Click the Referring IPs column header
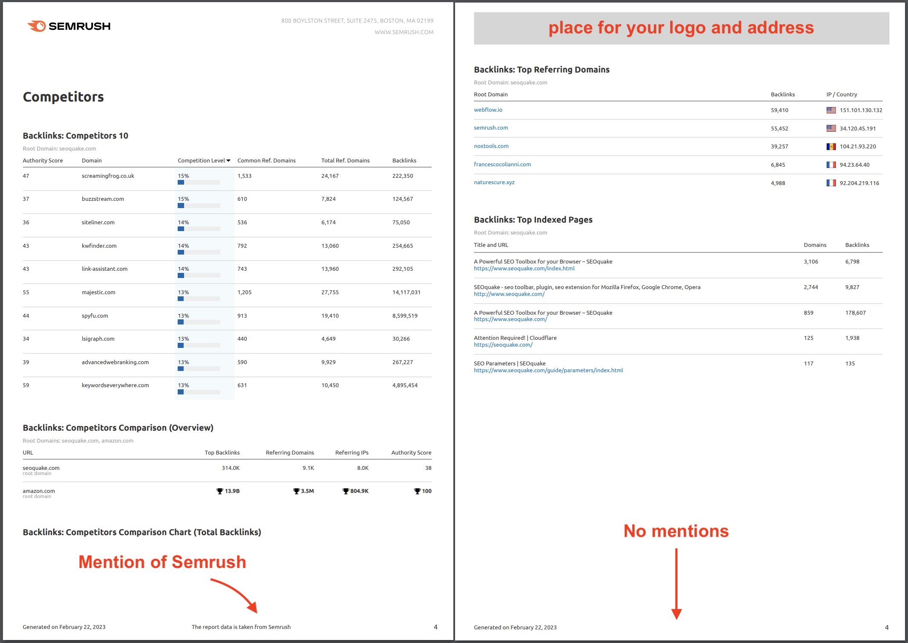This screenshot has height=643, width=908. pyautogui.click(x=352, y=452)
